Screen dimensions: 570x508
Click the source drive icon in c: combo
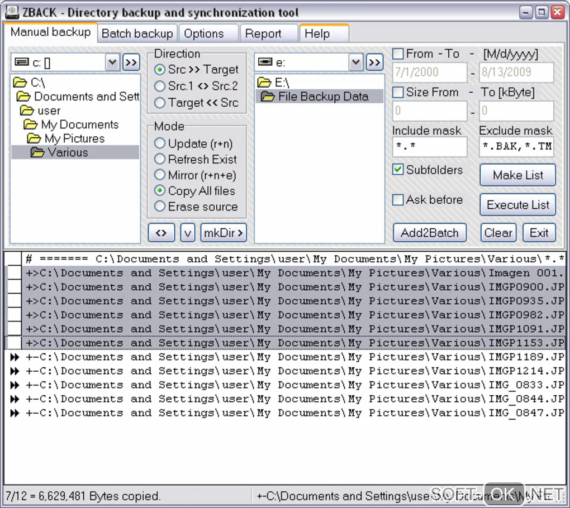coord(22,62)
